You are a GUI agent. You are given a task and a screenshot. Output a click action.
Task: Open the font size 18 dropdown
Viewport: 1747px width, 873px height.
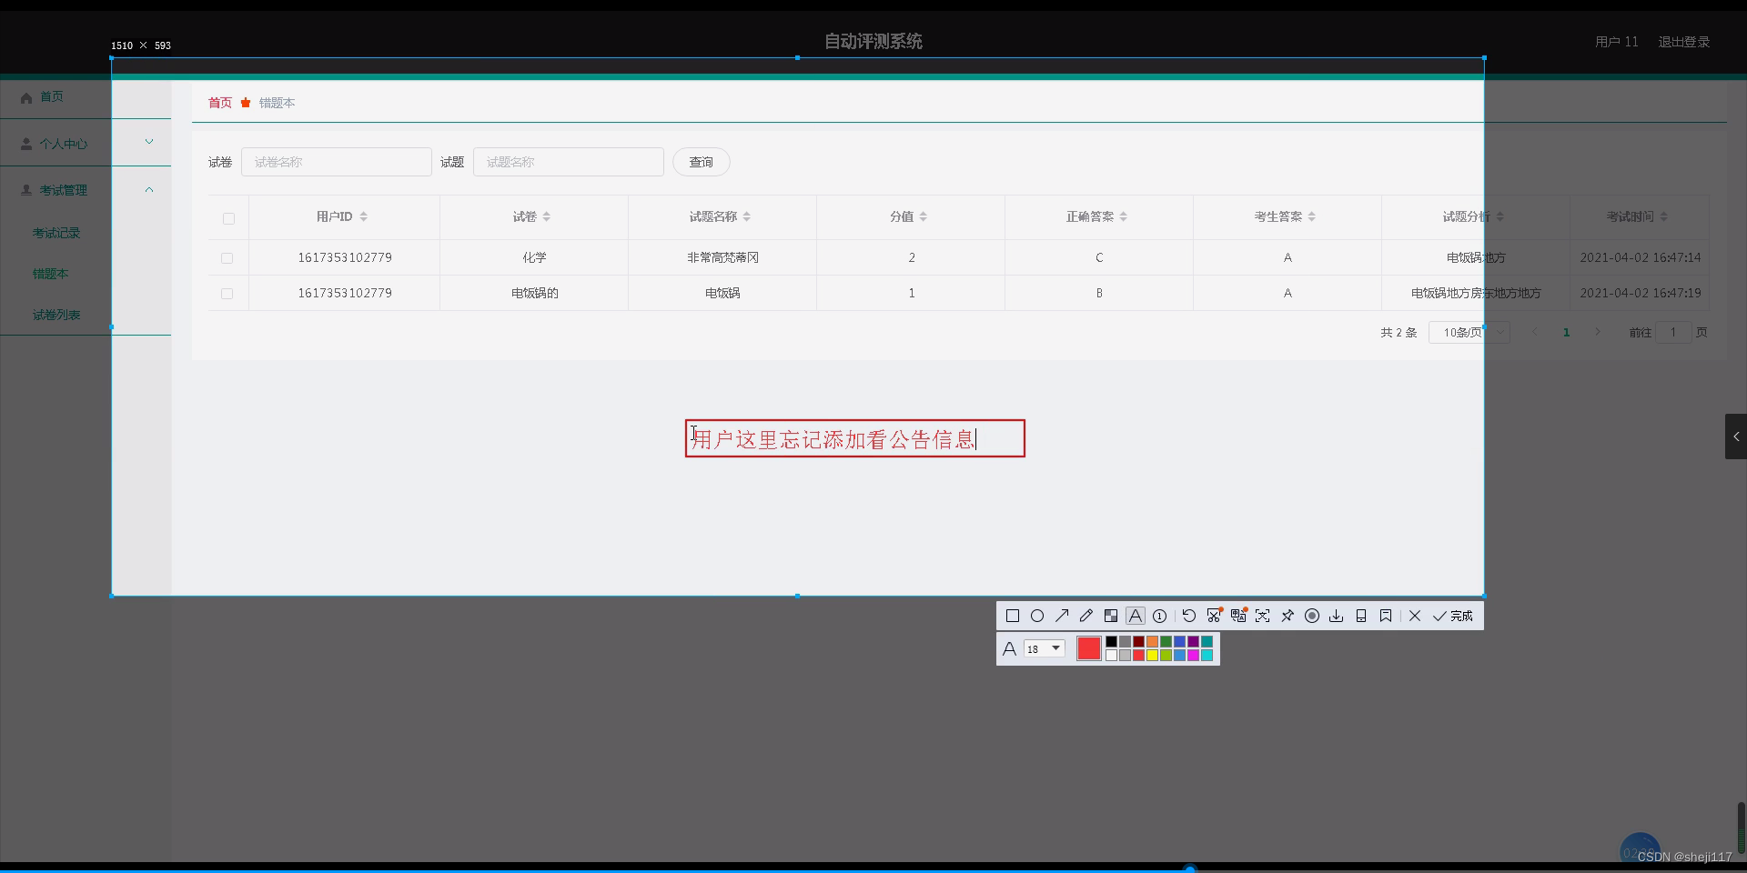pyautogui.click(x=1044, y=648)
